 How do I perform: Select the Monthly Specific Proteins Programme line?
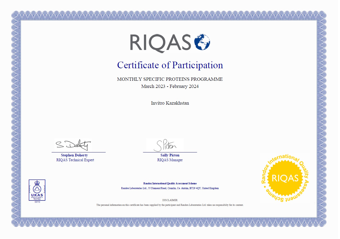[x=170, y=79]
